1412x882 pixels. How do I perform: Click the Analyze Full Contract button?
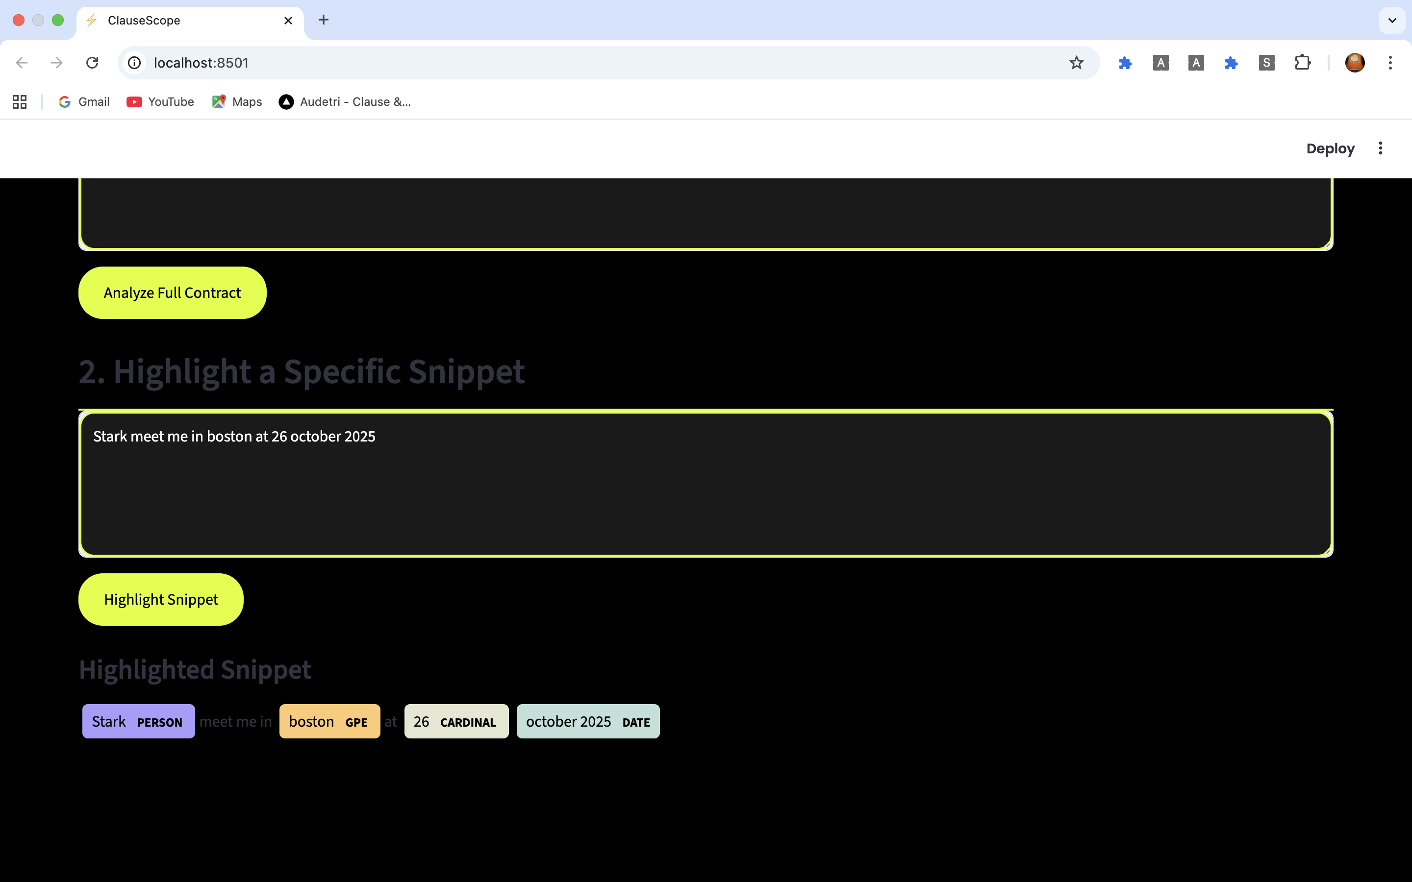click(x=172, y=293)
